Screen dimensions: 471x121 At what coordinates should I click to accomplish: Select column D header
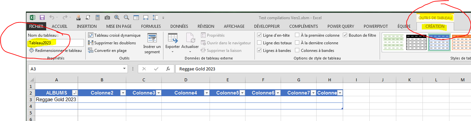(x=186, y=80)
